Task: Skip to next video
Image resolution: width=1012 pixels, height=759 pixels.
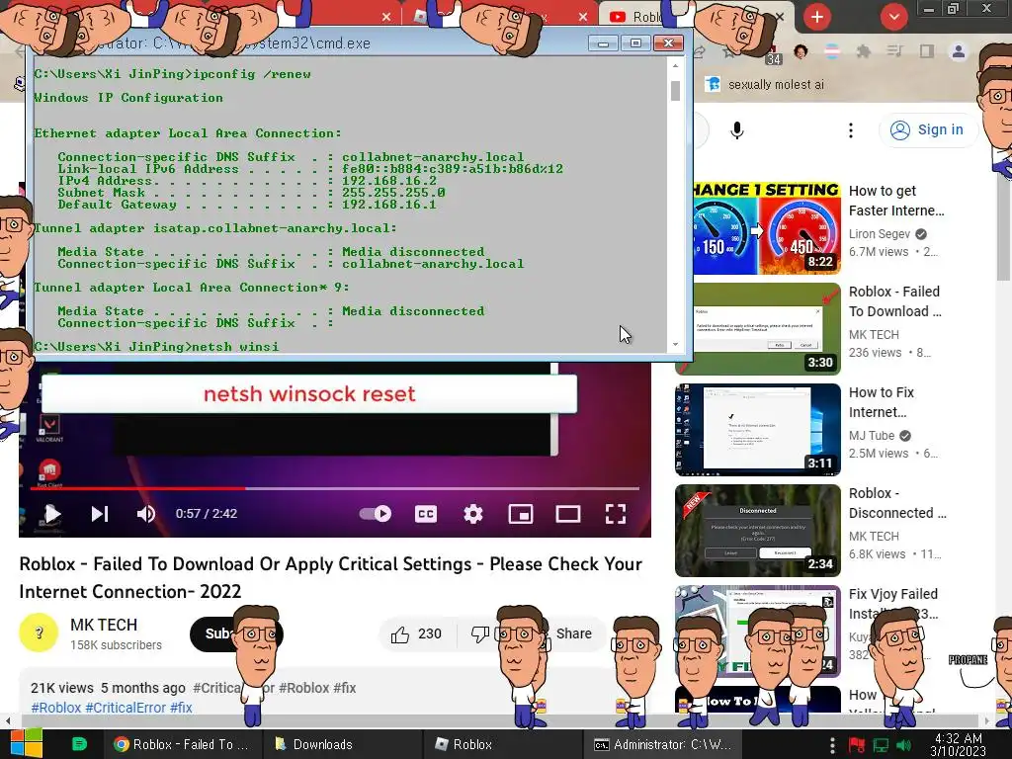Action: click(x=100, y=514)
